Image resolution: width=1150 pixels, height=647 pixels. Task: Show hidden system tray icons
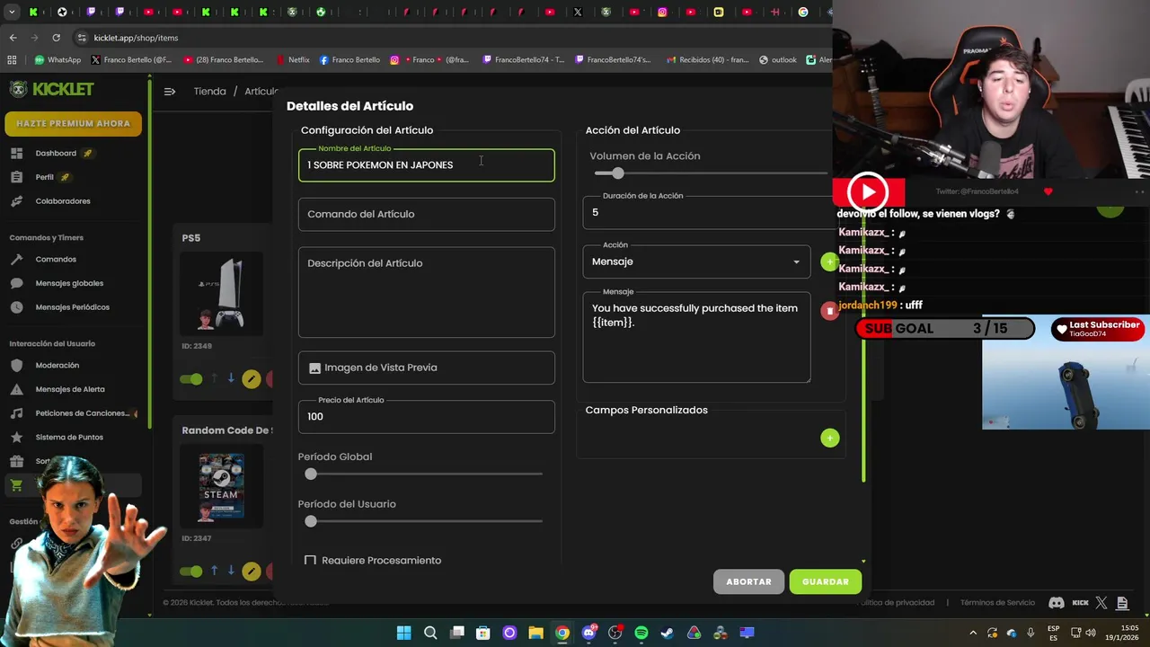[x=972, y=633]
